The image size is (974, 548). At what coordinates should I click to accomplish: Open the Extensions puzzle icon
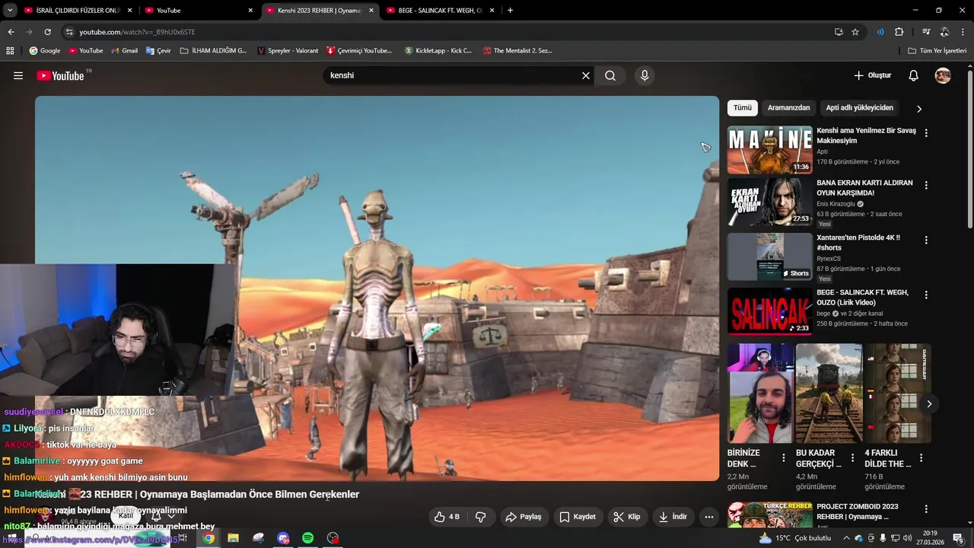pos(899,32)
